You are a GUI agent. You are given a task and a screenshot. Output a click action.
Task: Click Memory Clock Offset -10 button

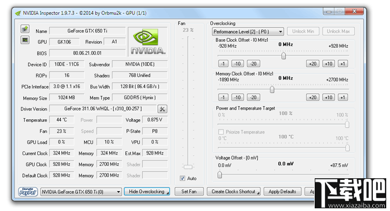(x=238, y=97)
